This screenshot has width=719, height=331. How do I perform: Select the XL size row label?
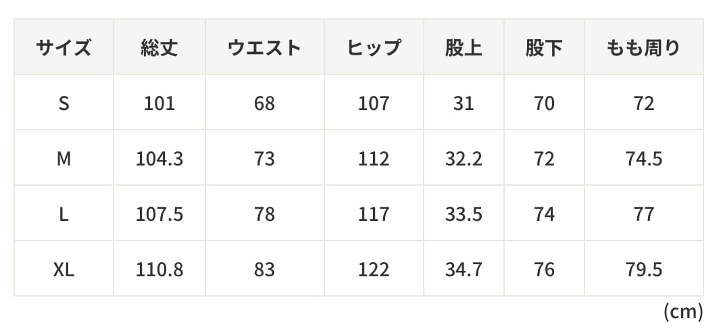[64, 270]
